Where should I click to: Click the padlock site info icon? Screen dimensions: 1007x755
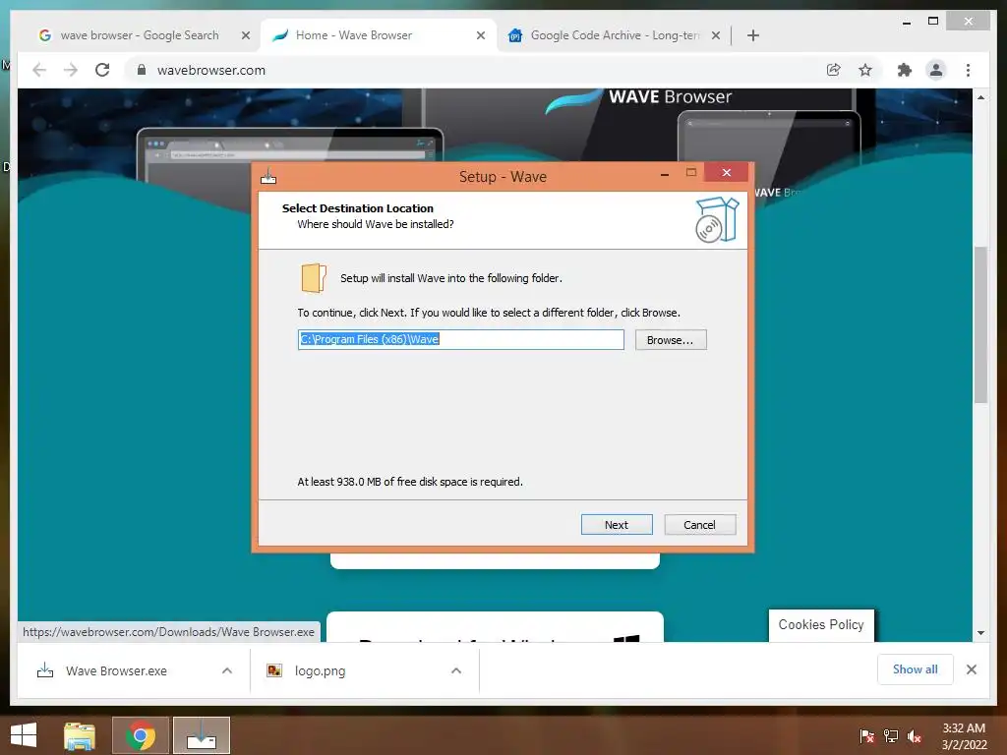click(x=142, y=70)
